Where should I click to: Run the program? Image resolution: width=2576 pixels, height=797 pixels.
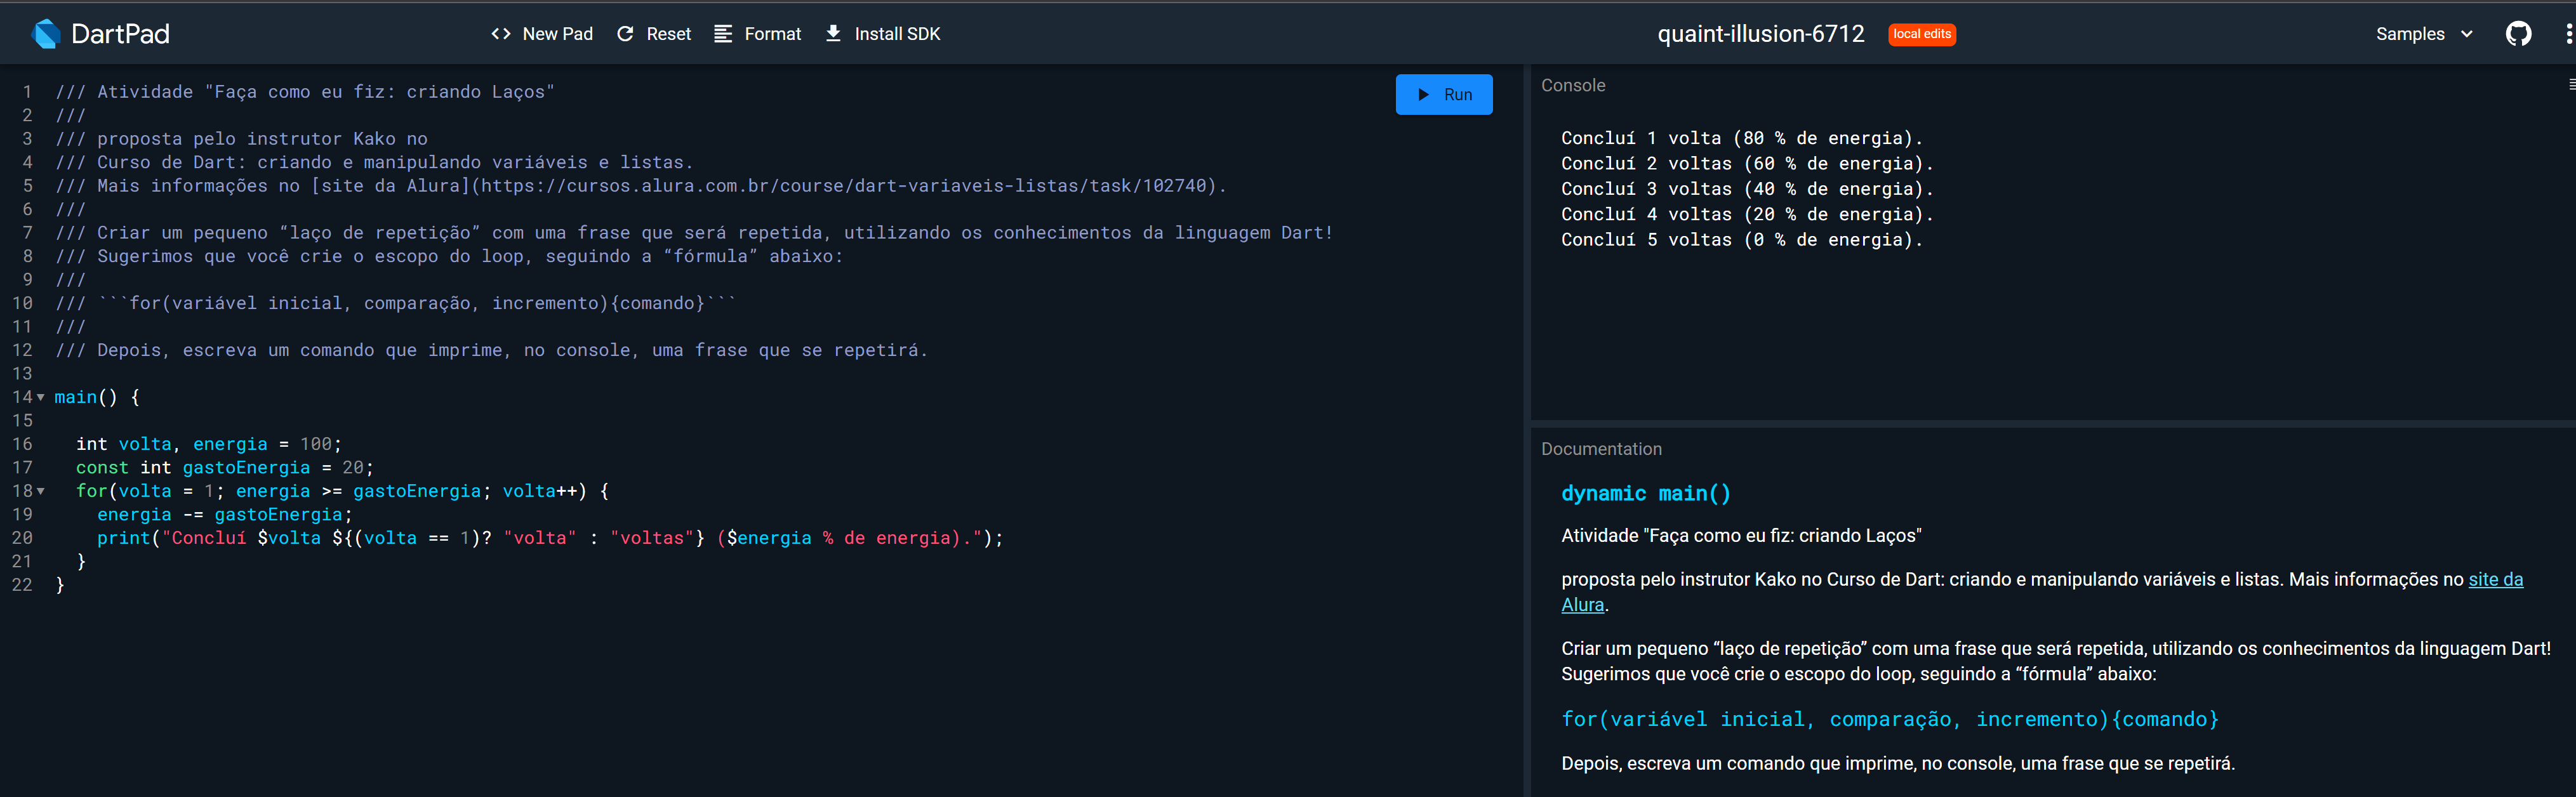[x=1444, y=94]
